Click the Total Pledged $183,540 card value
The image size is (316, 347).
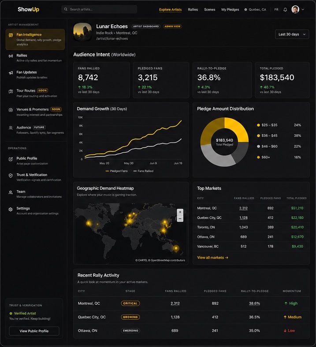[277, 78]
